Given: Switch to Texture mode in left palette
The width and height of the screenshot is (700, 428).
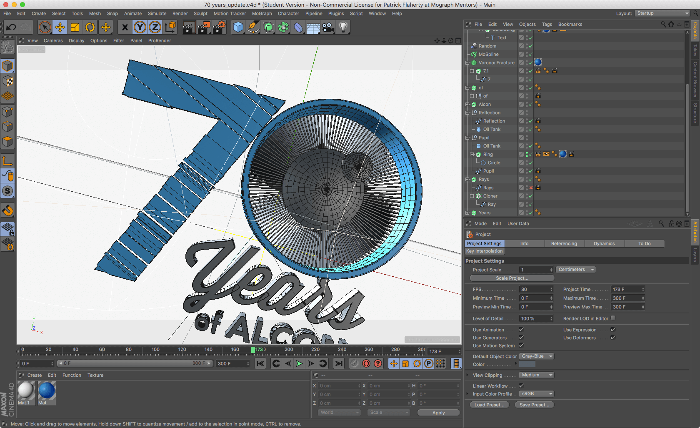Looking at the screenshot, I should [7, 81].
